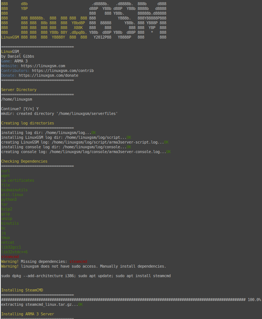
Task: Click the mkdir created directory serverfiles line
Action: click(x=59, y=113)
